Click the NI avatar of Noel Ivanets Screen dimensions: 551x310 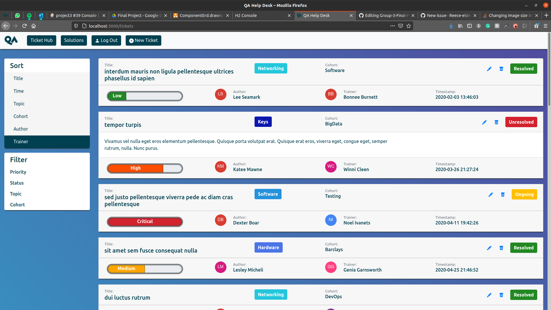point(331,220)
